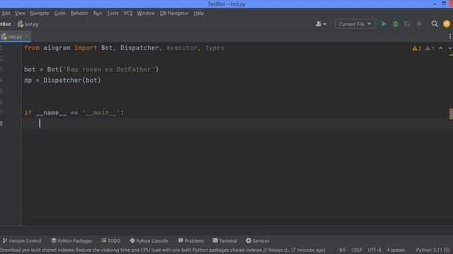Open the Current File run configuration dropdown
Image resolution: width=453 pixels, height=254 pixels.
(x=355, y=24)
